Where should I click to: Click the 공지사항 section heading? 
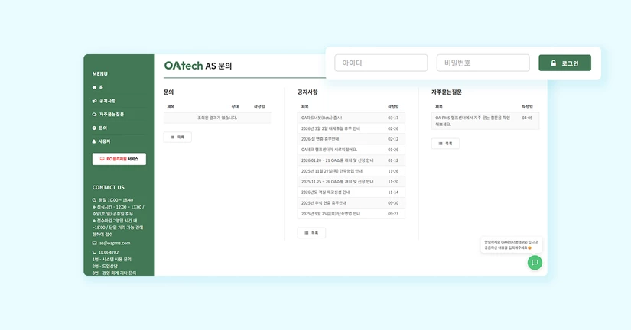click(307, 92)
